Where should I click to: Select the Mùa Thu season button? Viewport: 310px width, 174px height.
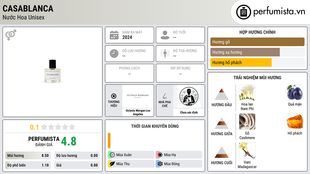[131, 164]
